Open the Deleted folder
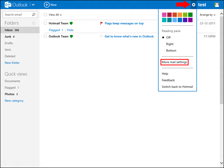 point(10,56)
